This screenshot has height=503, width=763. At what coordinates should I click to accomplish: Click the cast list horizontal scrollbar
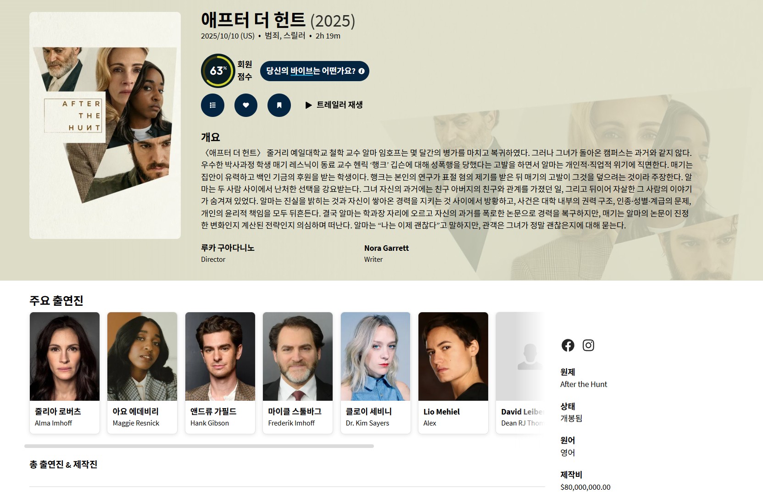click(x=199, y=446)
